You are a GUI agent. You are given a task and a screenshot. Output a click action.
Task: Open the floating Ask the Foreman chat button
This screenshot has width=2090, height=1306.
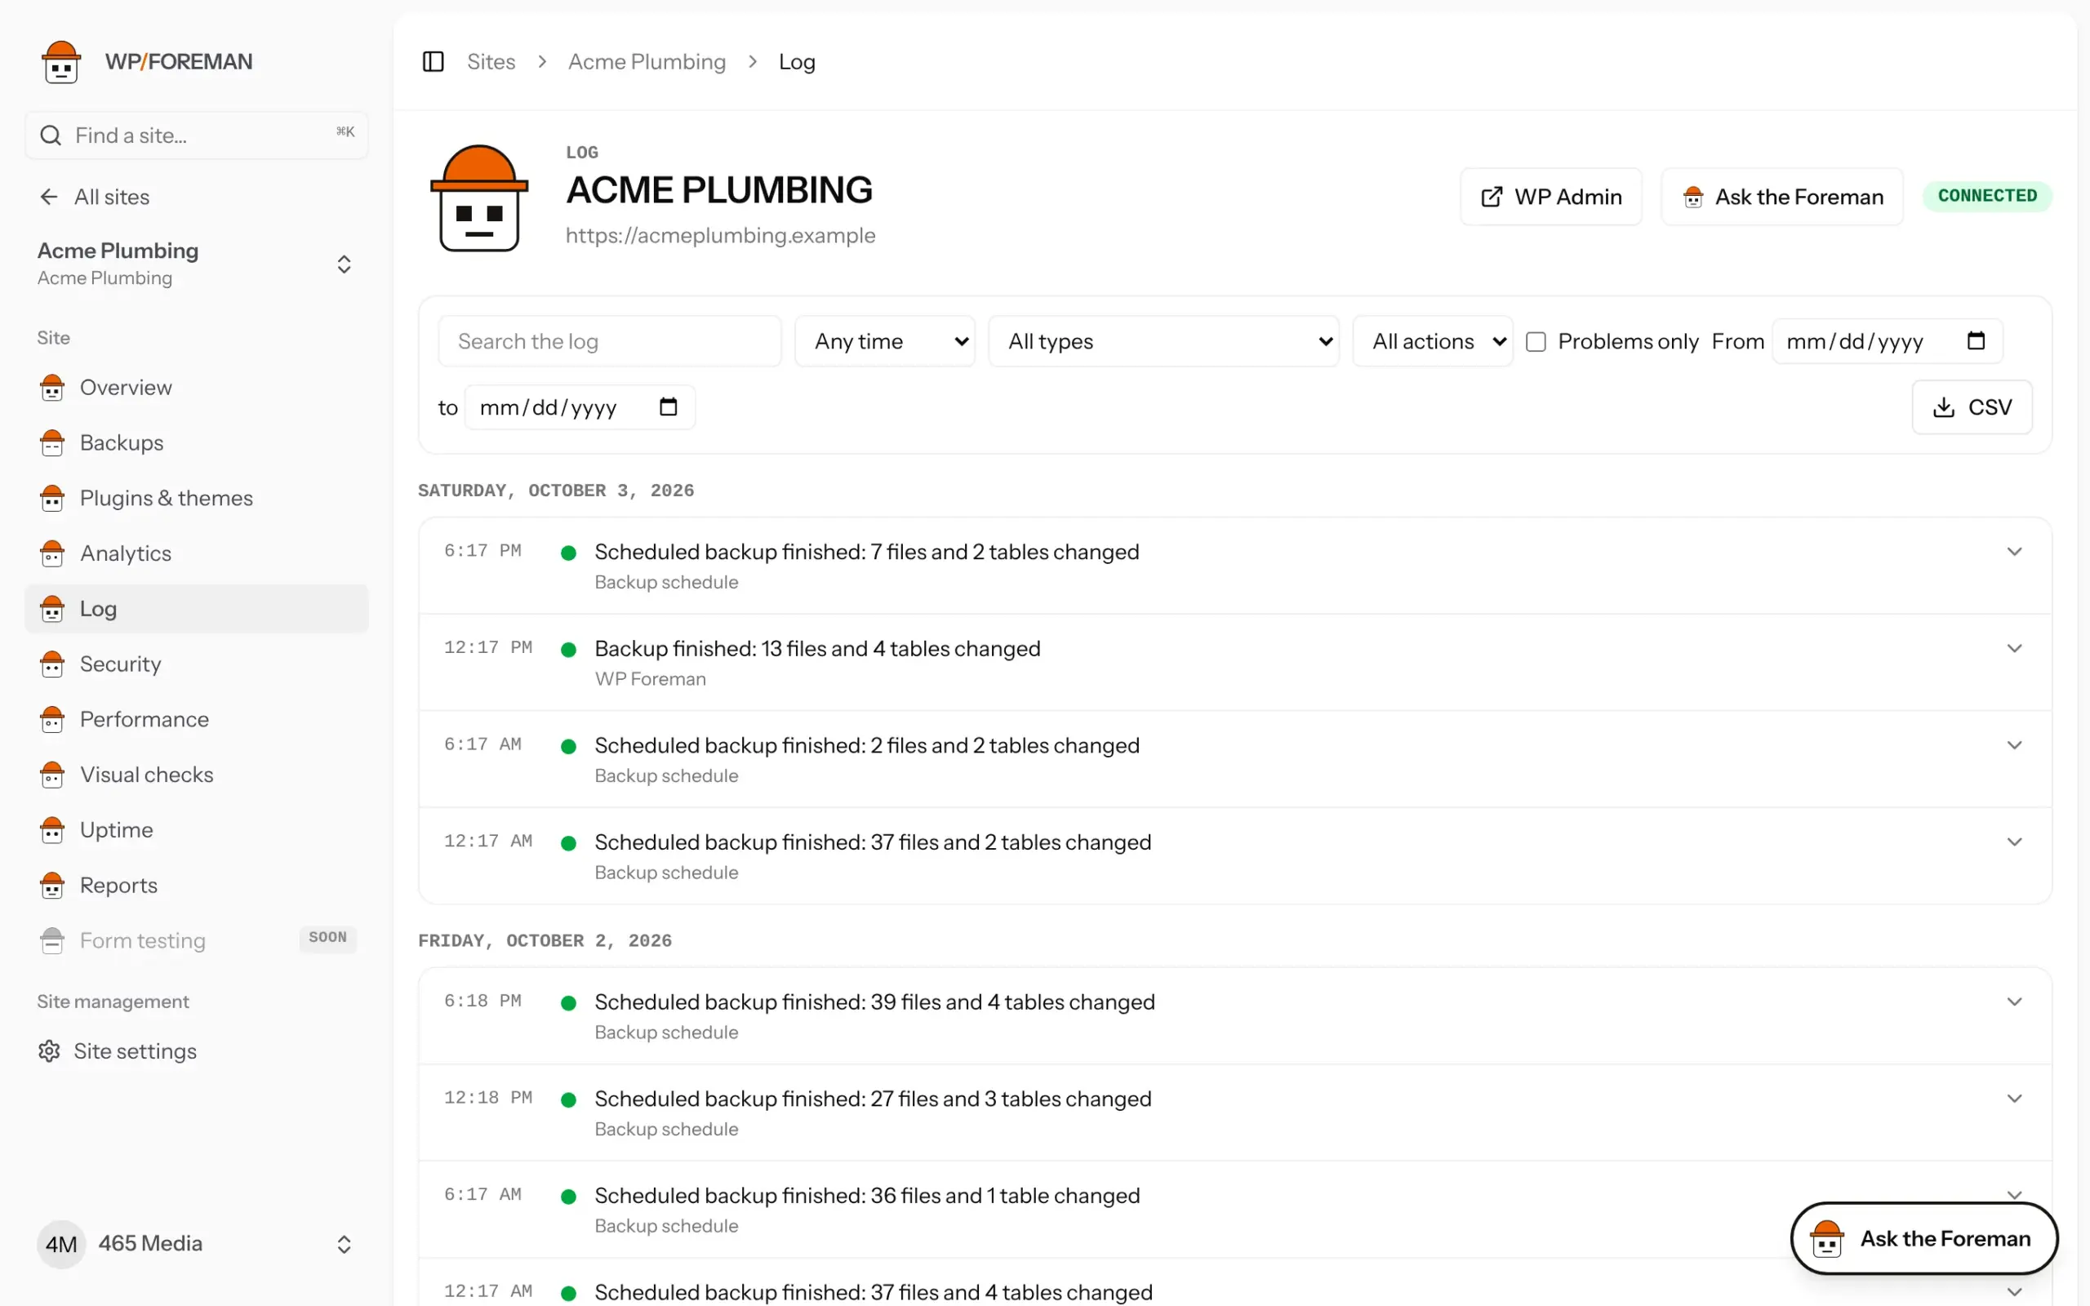1924,1238
